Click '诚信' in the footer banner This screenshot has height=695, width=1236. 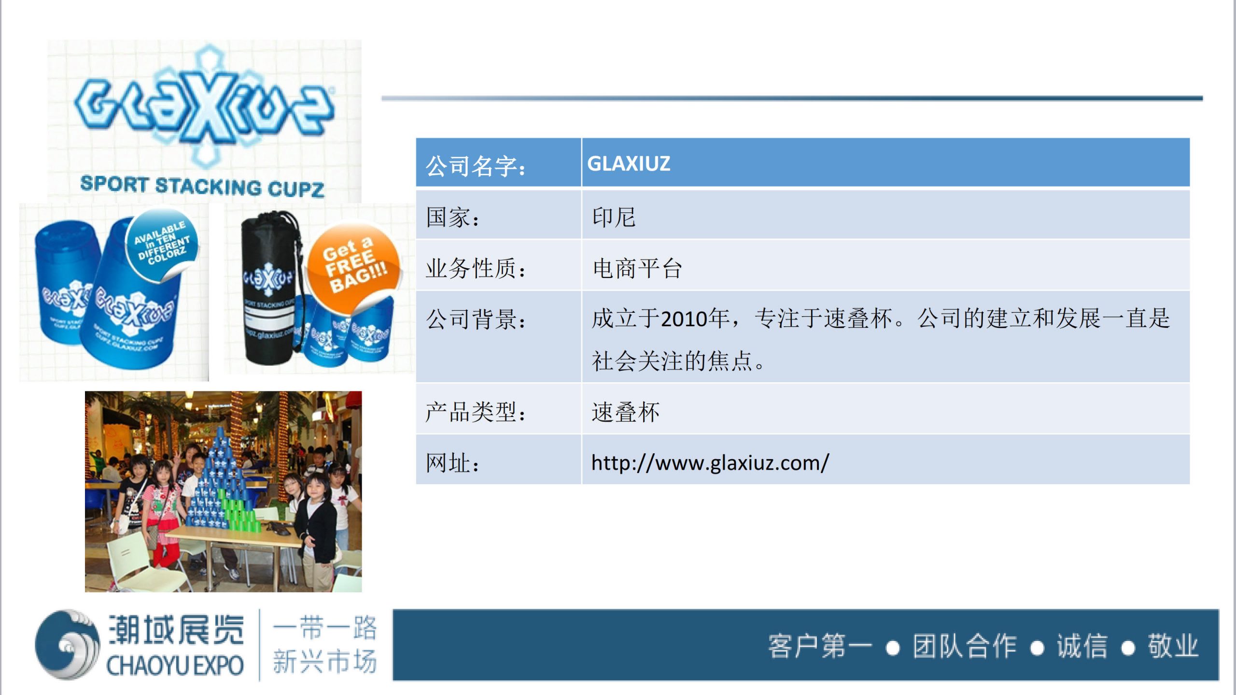1082,646
